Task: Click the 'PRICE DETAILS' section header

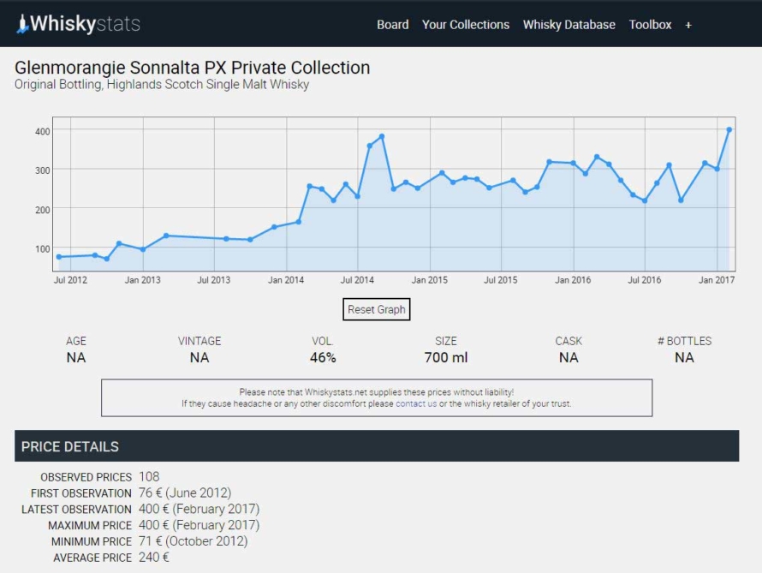Action: click(377, 446)
